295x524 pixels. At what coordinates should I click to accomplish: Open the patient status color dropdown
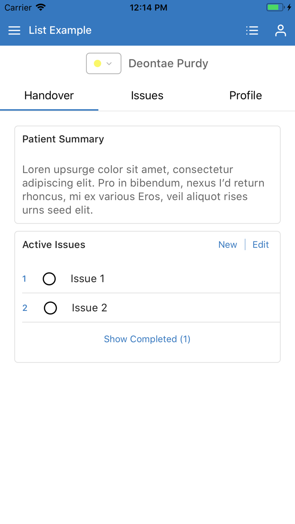point(104,64)
